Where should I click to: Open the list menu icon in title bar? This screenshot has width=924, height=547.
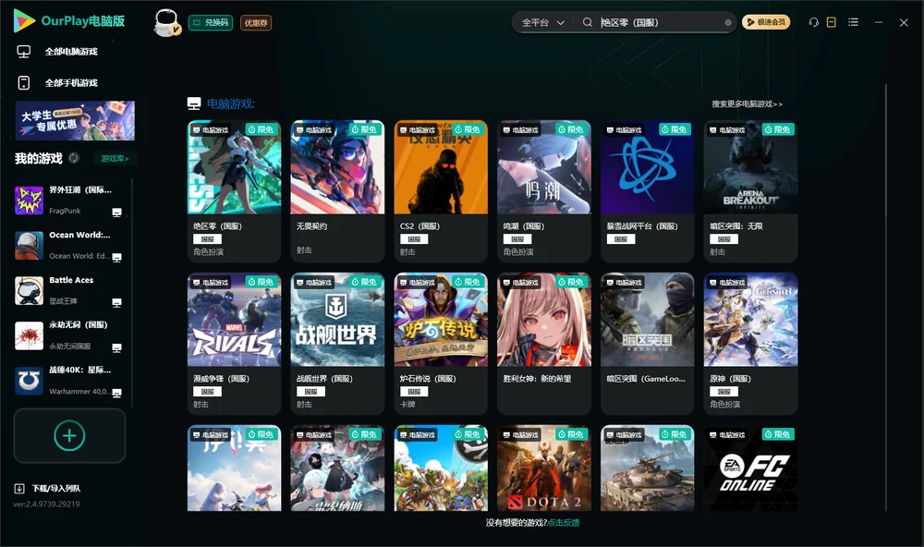(x=853, y=22)
